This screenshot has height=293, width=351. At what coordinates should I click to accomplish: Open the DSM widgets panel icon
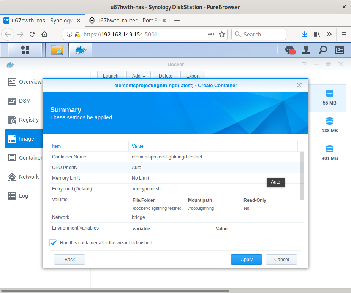(x=339, y=50)
